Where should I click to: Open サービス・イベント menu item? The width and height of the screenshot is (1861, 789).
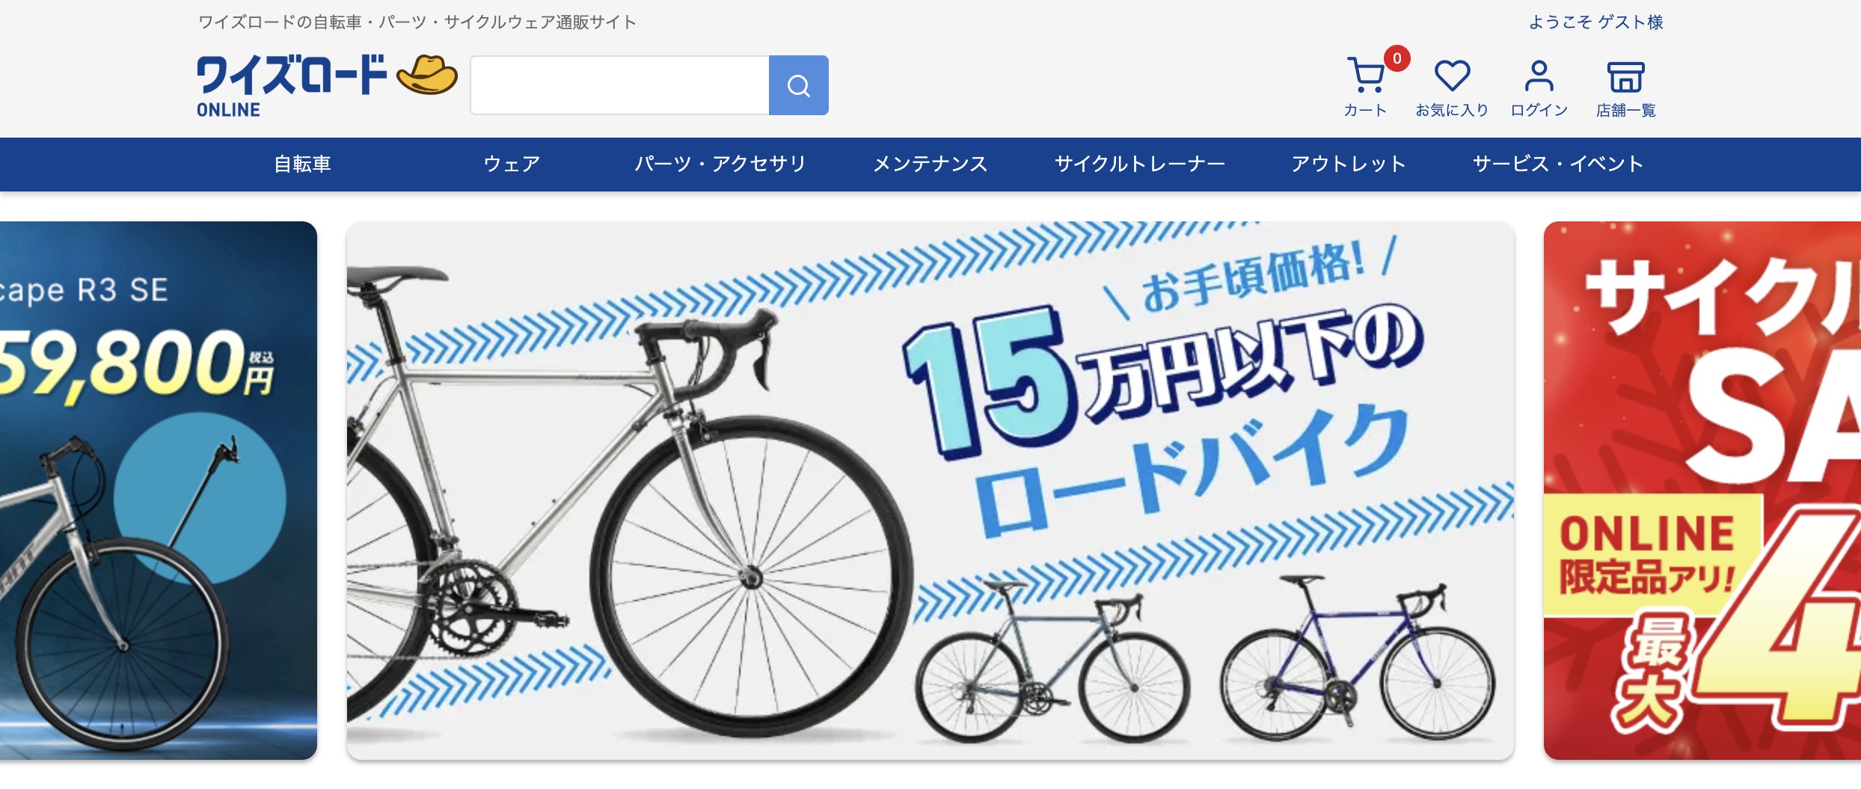pyautogui.click(x=1558, y=164)
